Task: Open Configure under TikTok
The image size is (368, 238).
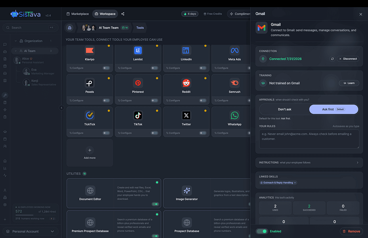Action: click(x=125, y=133)
